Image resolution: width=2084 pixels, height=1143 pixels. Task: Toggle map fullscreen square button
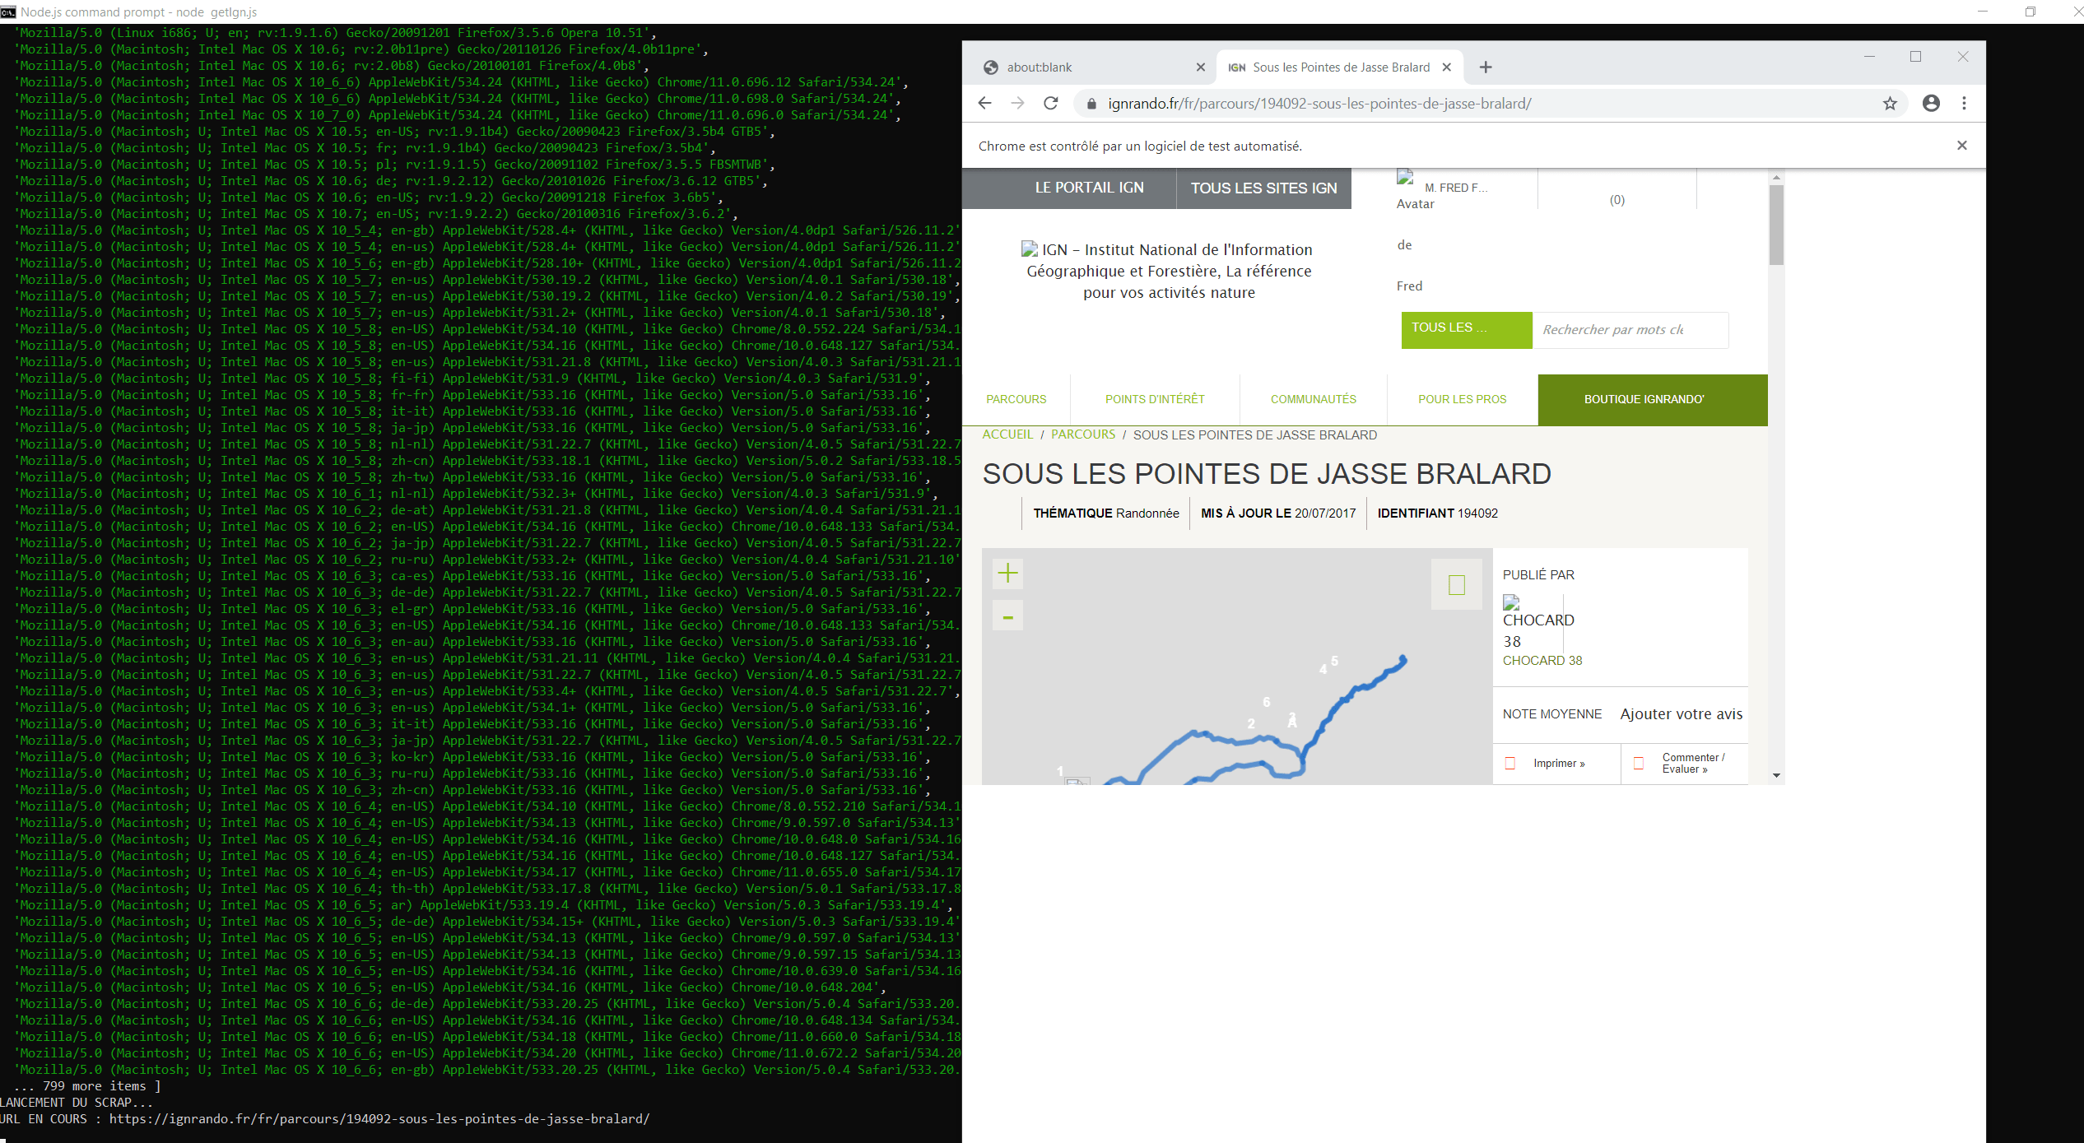1457,584
